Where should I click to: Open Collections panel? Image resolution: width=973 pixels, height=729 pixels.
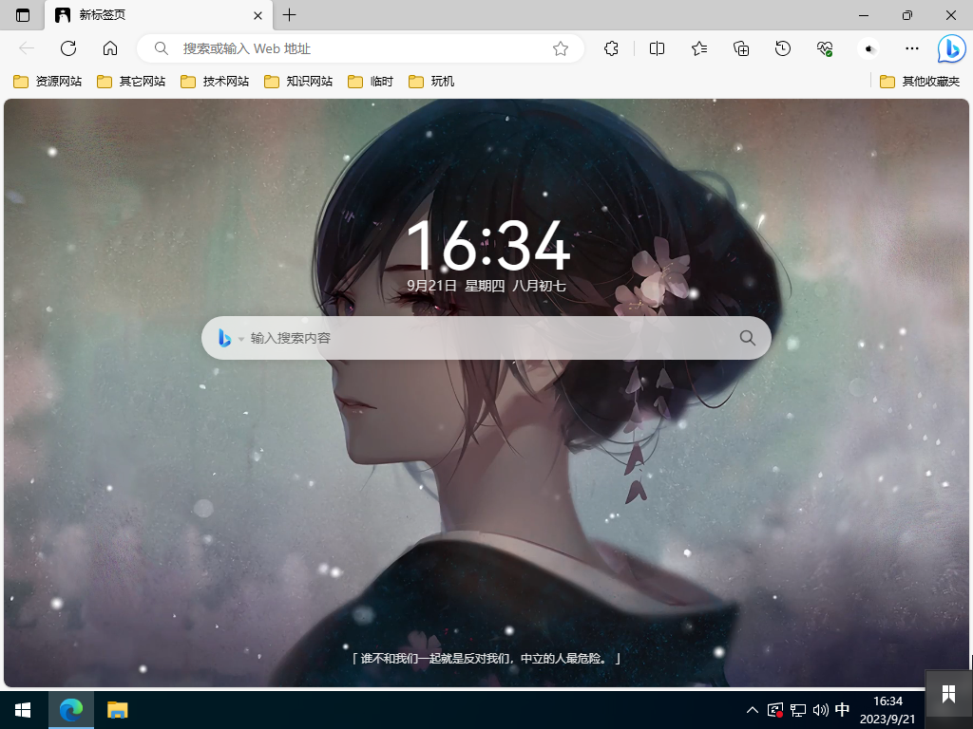741,48
